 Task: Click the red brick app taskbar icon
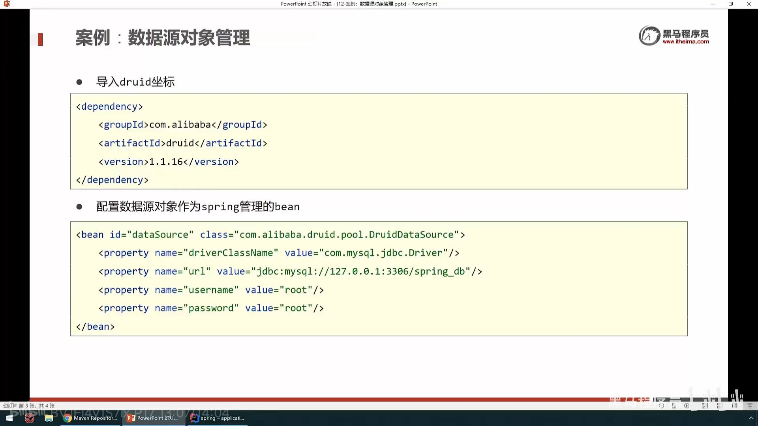pos(30,418)
